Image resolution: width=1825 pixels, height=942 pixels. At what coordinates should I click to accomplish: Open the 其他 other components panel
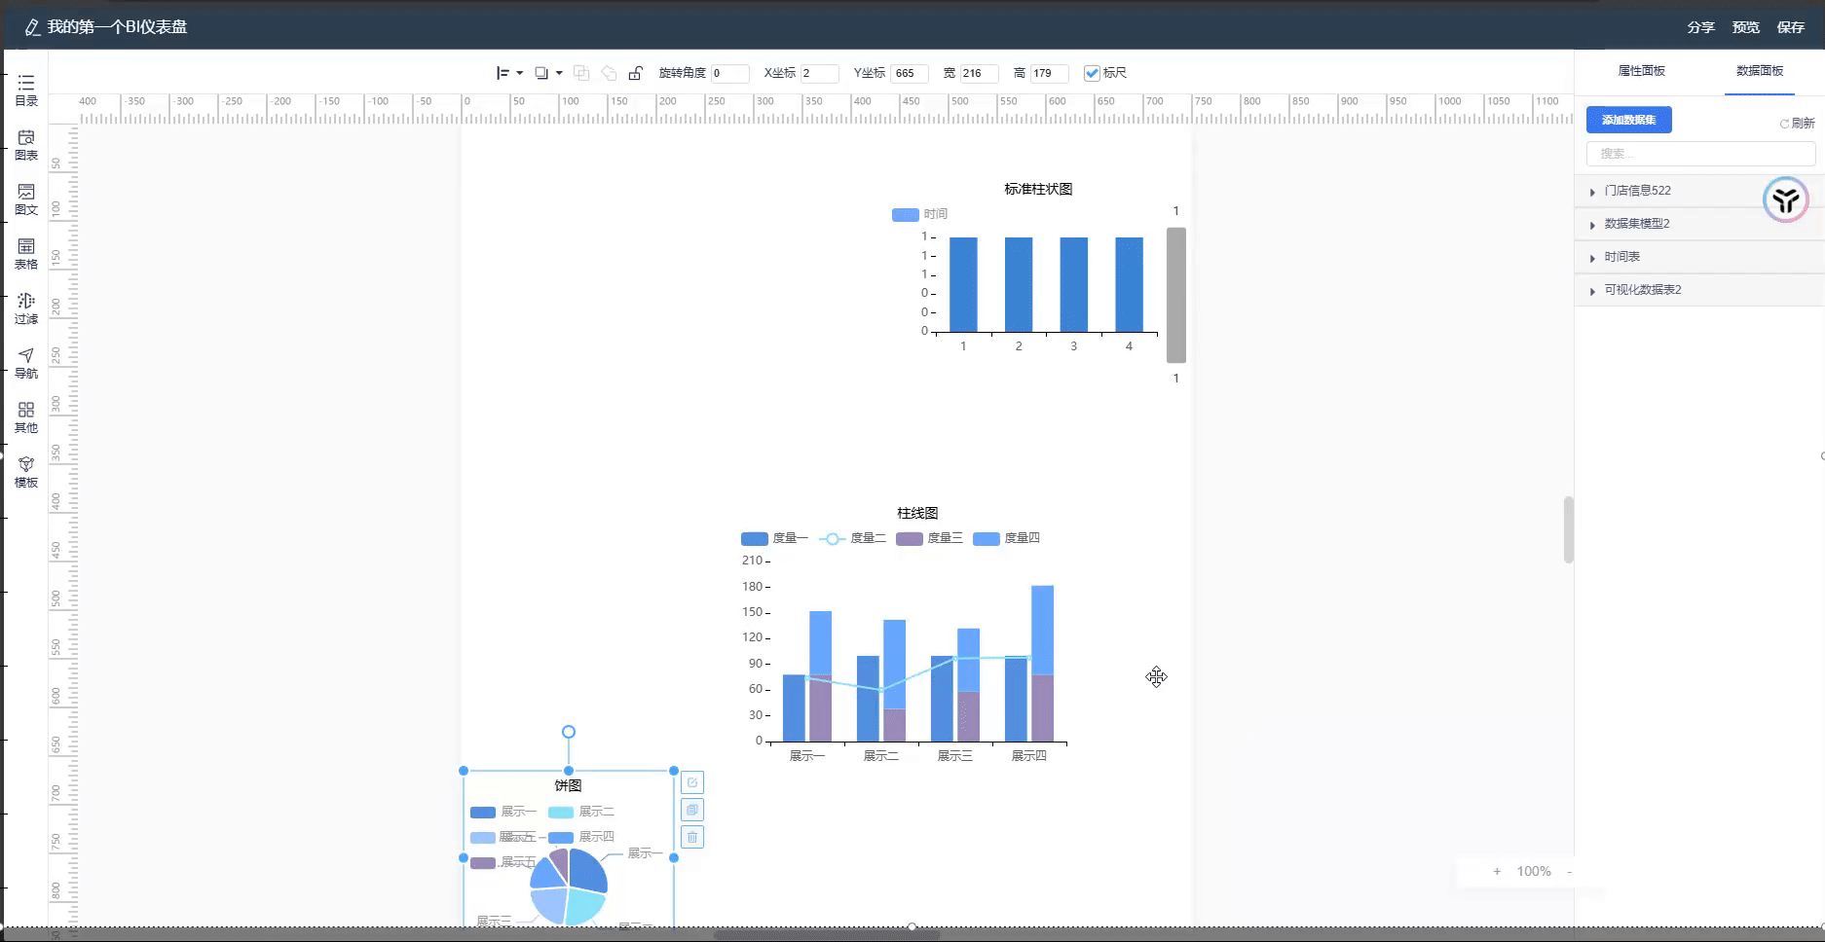tap(26, 417)
